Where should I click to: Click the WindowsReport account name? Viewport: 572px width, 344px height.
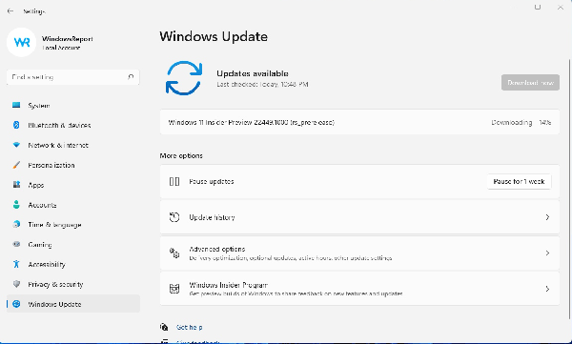click(68, 39)
